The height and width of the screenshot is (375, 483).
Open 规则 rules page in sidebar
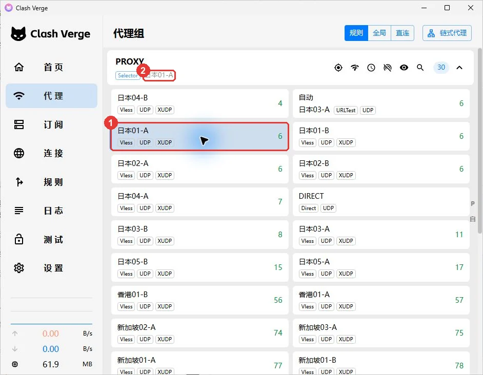point(51,182)
